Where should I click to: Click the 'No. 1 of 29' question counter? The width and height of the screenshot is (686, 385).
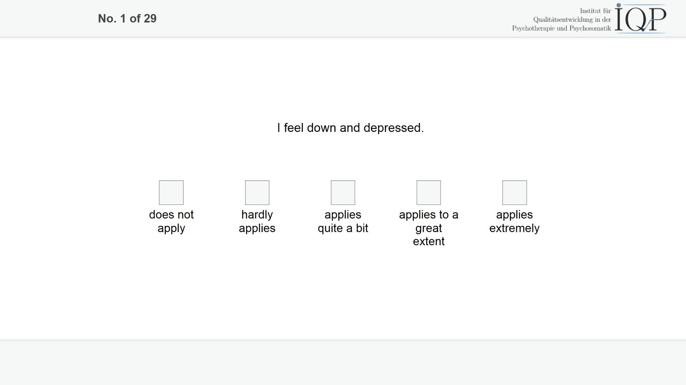coord(127,19)
